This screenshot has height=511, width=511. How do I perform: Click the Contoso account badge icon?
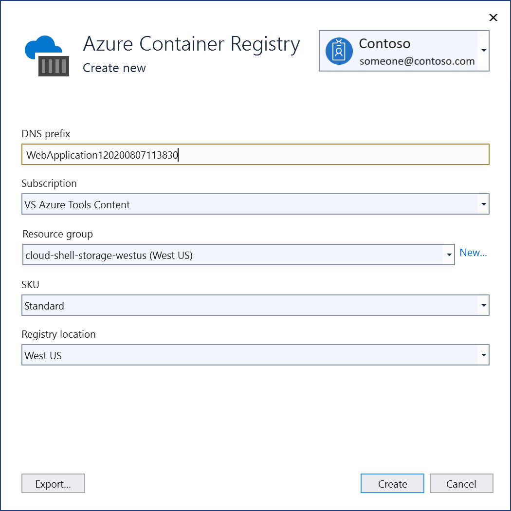coord(339,51)
